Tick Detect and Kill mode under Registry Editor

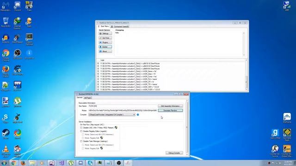tap(83, 135)
